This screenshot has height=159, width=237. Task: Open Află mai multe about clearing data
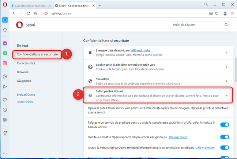(x=141, y=50)
